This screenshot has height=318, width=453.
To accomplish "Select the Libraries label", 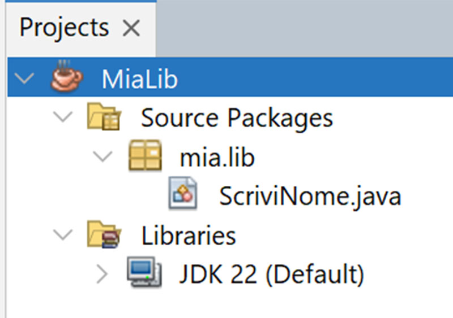I will [189, 236].
